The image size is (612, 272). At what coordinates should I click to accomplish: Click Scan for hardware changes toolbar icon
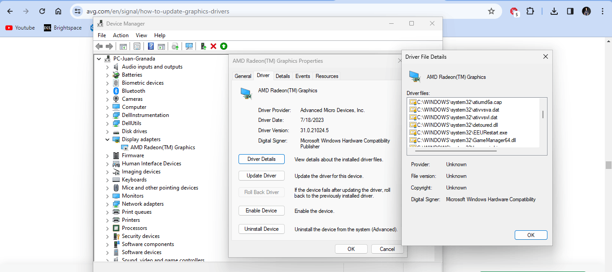[189, 46]
